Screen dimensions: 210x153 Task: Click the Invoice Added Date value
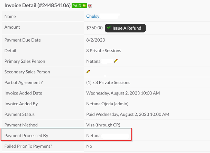[x=123, y=93]
